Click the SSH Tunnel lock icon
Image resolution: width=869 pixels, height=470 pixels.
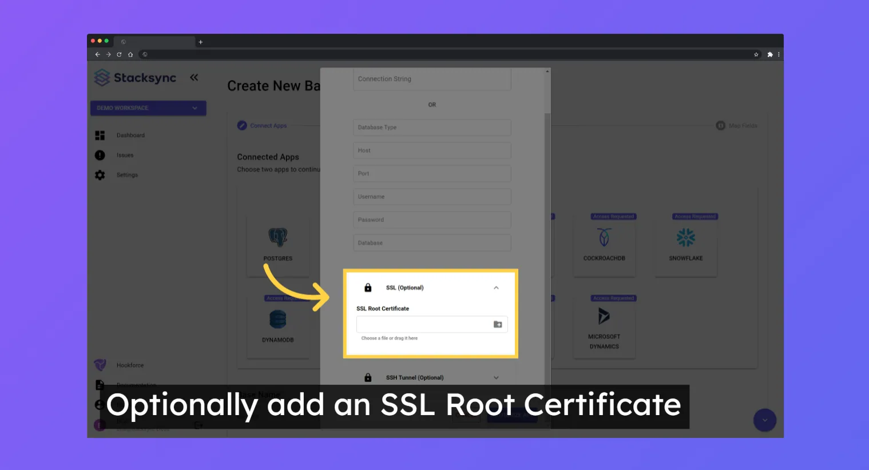[x=368, y=377]
